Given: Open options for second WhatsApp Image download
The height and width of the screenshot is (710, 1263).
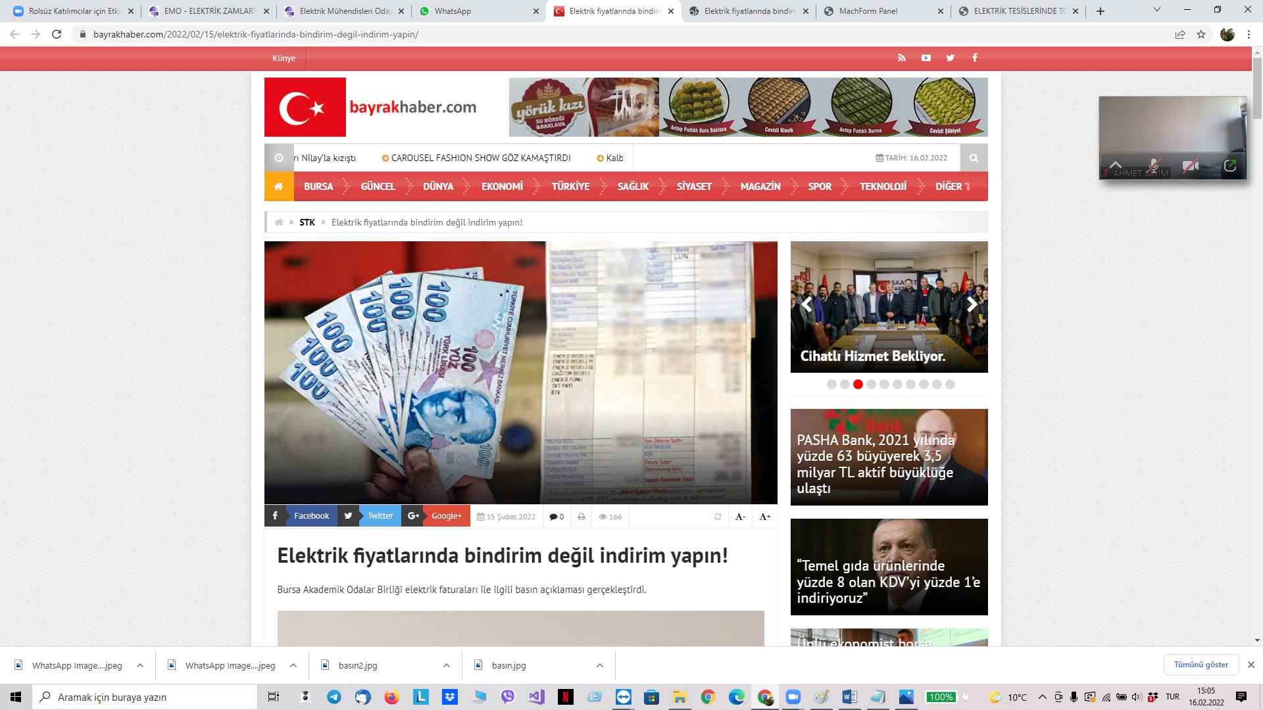Looking at the screenshot, I should pyautogui.click(x=293, y=665).
